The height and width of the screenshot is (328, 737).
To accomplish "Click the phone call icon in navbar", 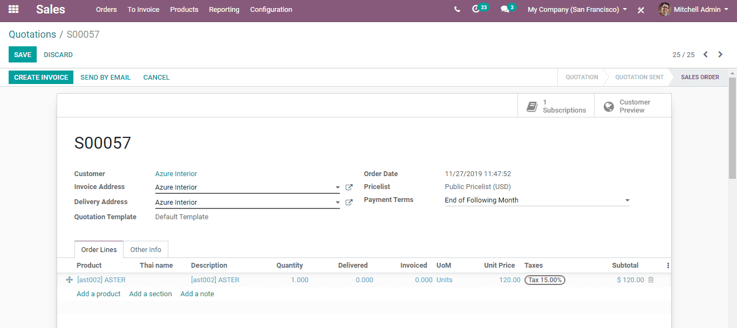I will coord(457,9).
